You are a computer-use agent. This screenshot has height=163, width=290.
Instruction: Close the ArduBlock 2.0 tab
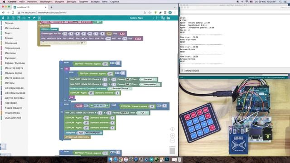(x=45, y=7)
